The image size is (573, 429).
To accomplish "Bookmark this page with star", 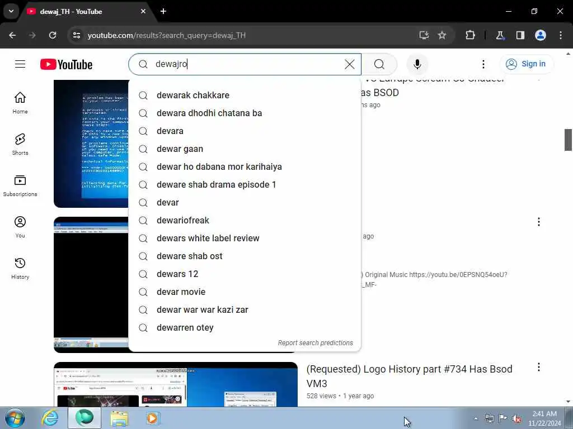I will click(x=442, y=35).
